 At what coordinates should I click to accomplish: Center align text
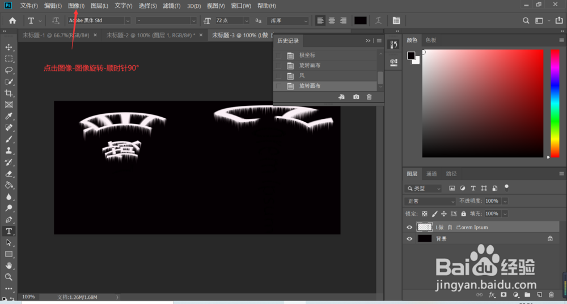[332, 20]
